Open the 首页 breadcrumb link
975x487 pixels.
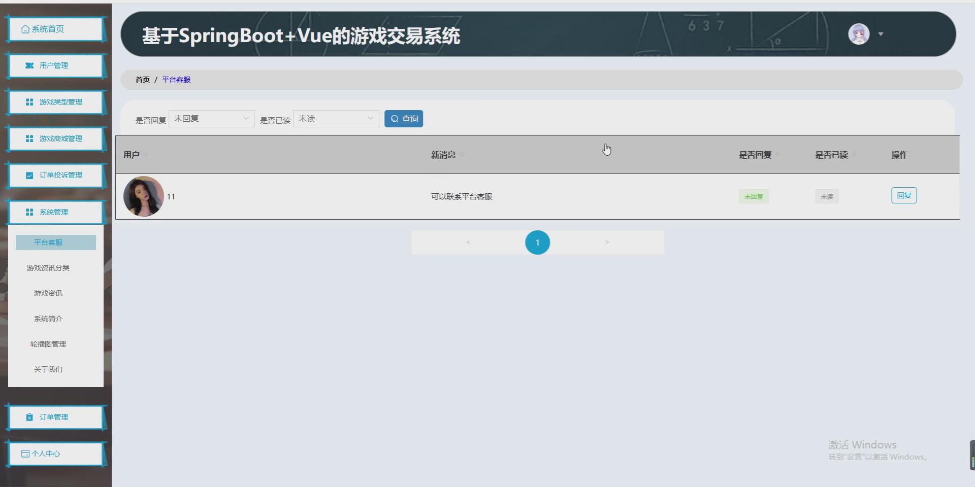click(x=142, y=80)
